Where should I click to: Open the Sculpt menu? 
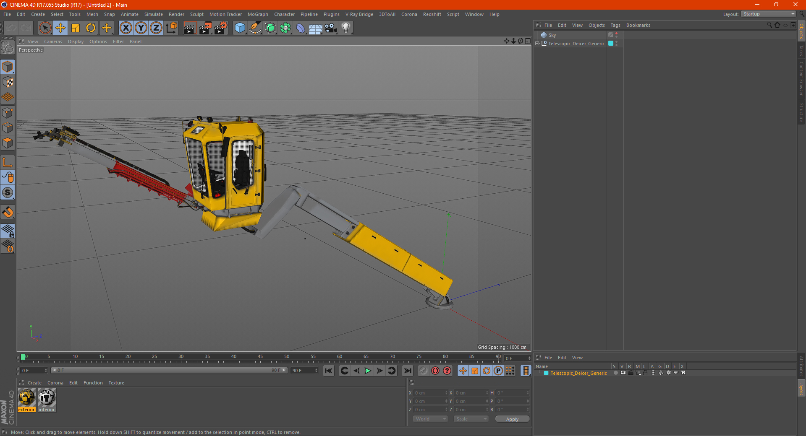[x=197, y=14]
